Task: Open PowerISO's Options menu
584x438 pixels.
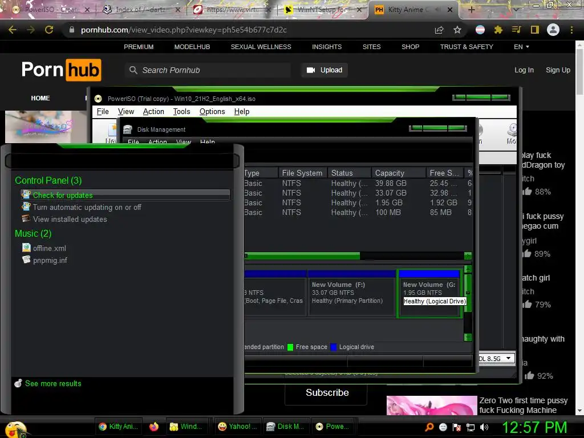Action: [212, 112]
